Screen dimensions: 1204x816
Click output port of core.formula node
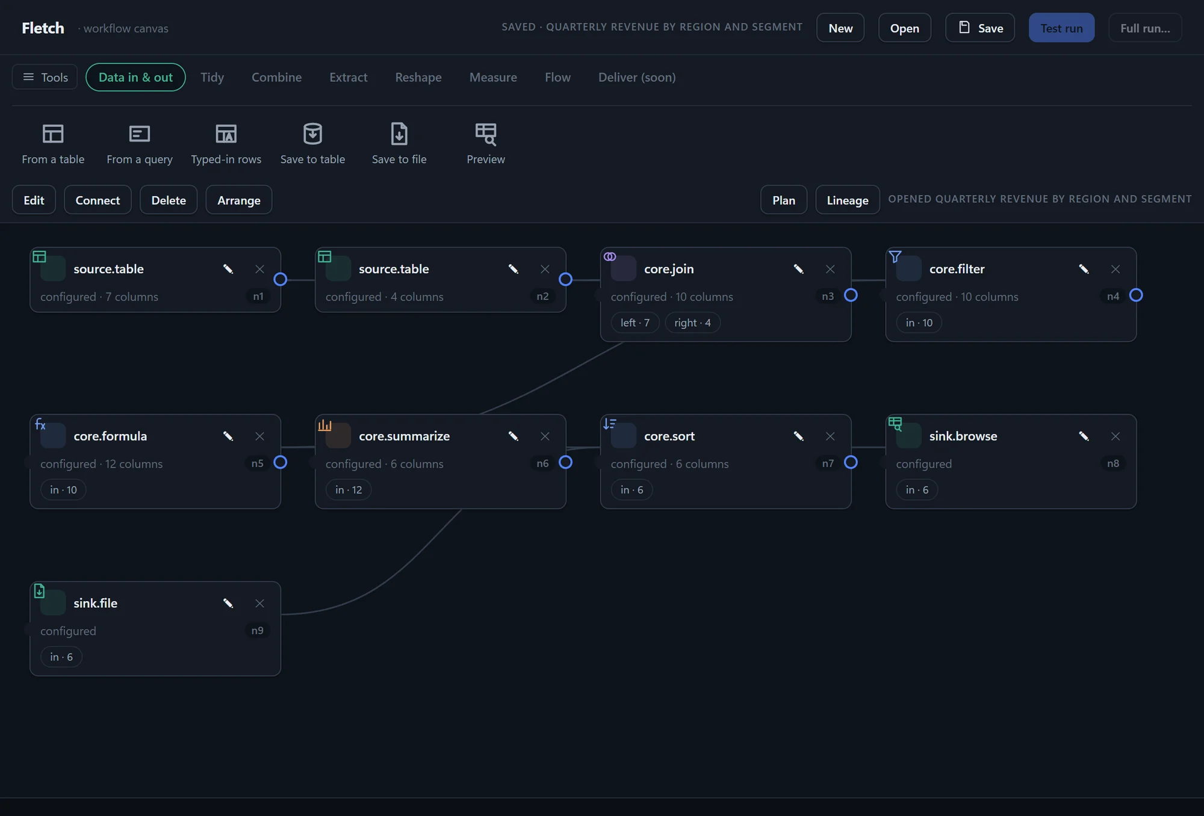coord(281,462)
